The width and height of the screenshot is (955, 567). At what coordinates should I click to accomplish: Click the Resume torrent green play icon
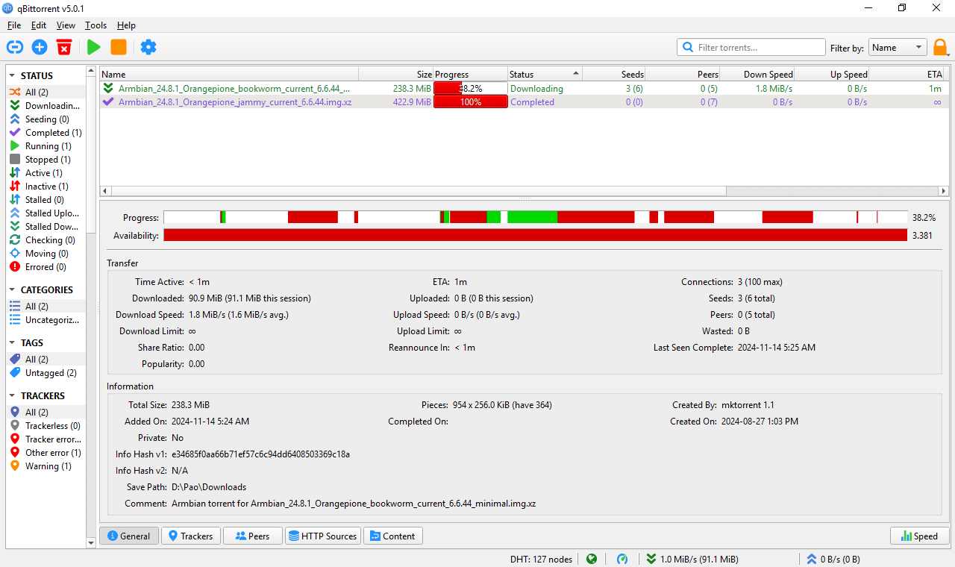click(93, 46)
